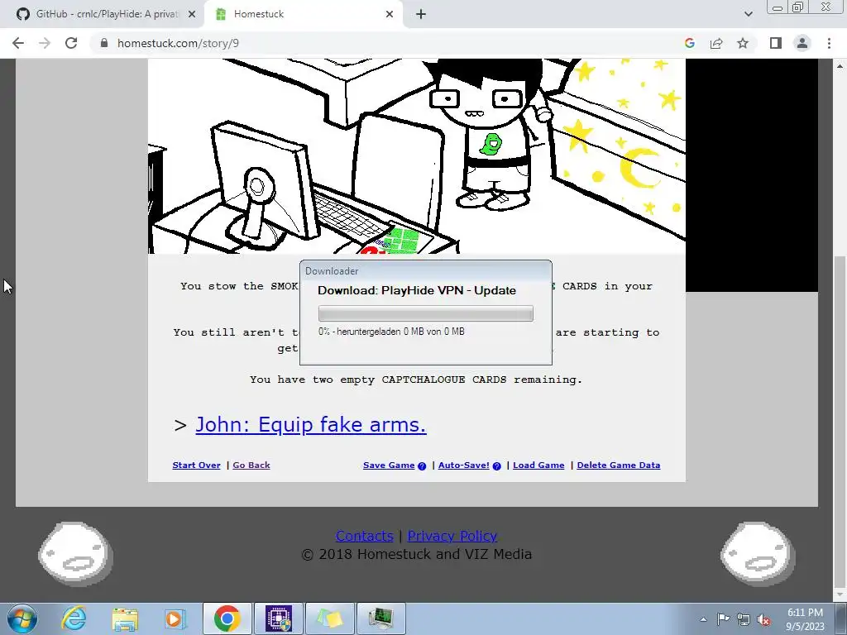Click the help icon beside Auto-Save!
847x635 pixels.
[496, 466]
